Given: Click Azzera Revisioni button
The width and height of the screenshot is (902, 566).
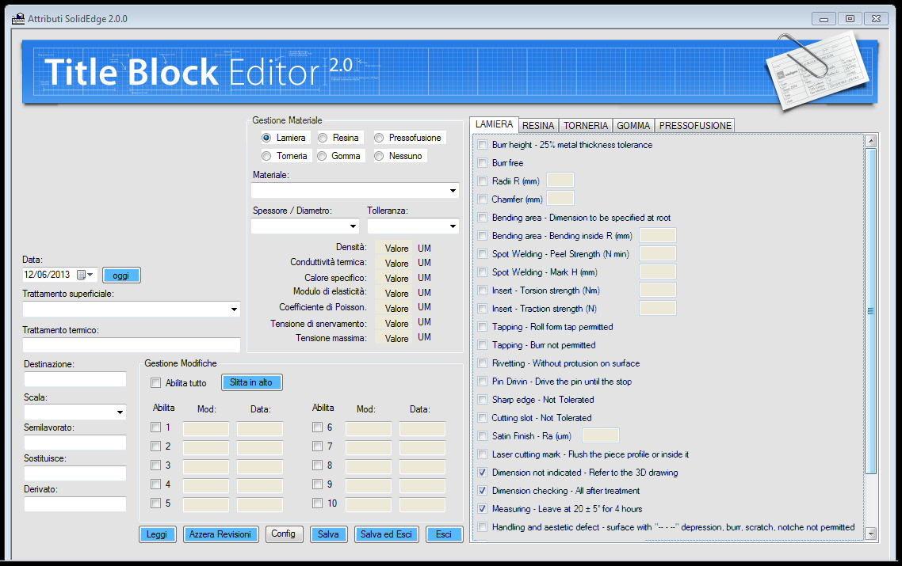Looking at the screenshot, I should (220, 534).
